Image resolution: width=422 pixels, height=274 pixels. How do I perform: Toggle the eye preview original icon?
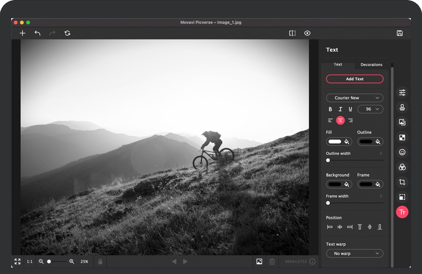[x=307, y=33]
